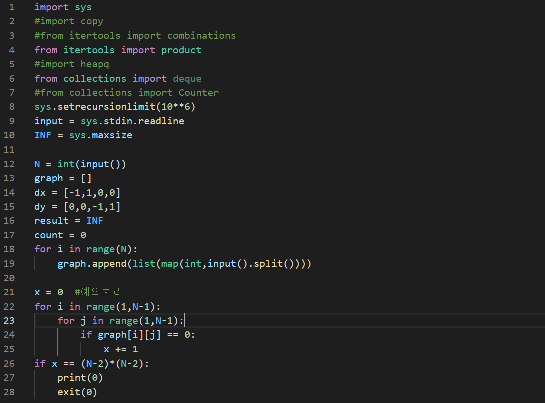Place cursor on the word 'product'
This screenshot has height=403, width=545.
point(181,50)
